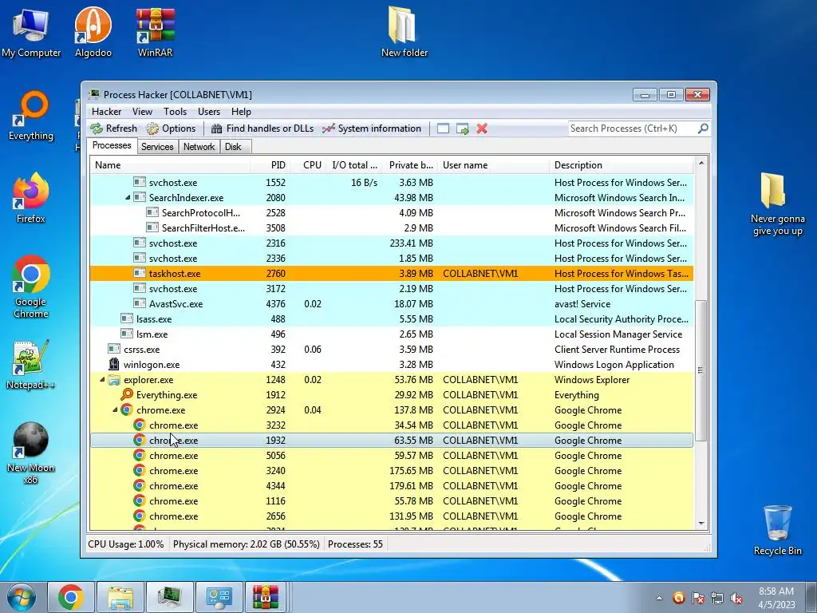Switch to the Disk tab
817x613 pixels.
click(x=234, y=147)
